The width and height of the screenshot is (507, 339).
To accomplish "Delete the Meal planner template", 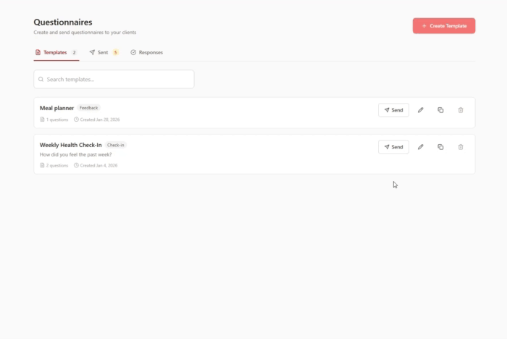I will tap(461, 110).
